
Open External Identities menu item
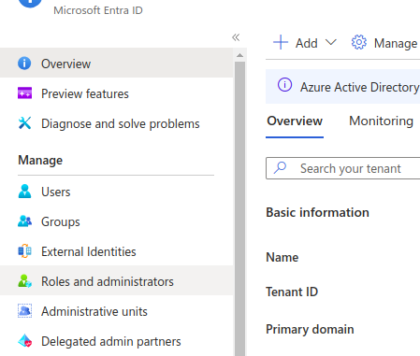[117, 251]
